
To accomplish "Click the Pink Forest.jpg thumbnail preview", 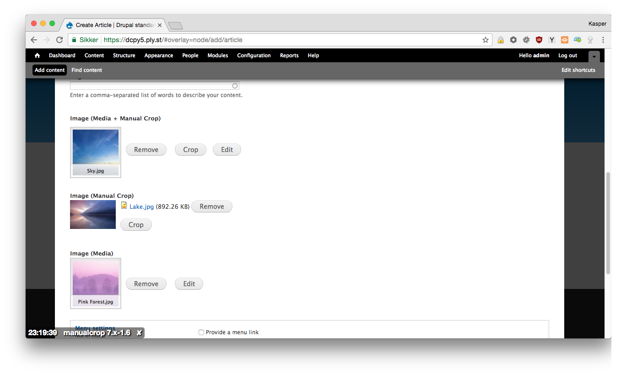I will click(96, 283).
